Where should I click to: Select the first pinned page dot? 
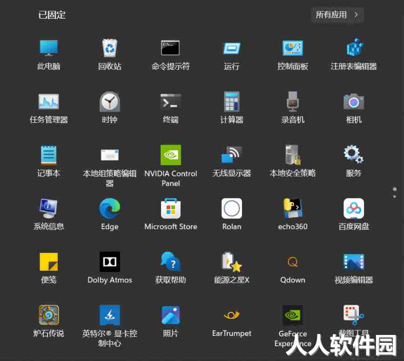tap(395, 189)
